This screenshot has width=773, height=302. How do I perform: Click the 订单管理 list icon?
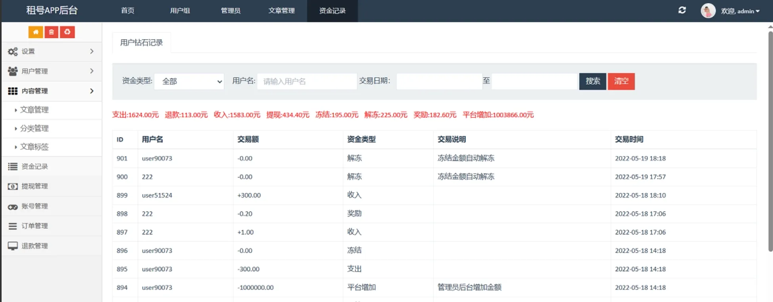coord(13,226)
